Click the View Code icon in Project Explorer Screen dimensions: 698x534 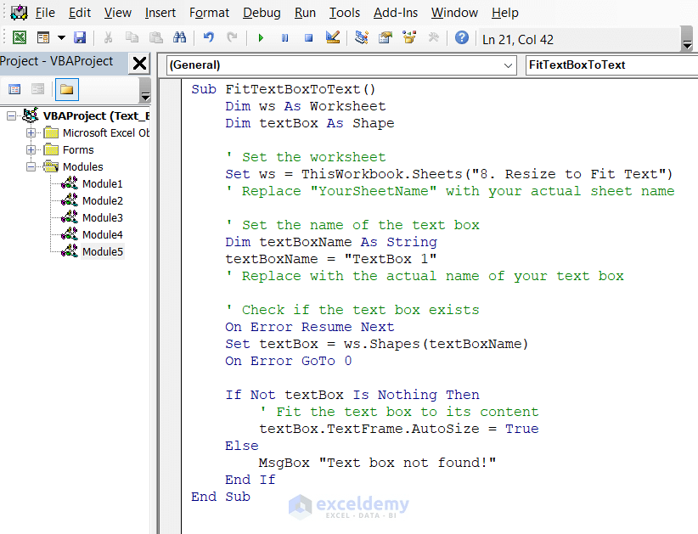[14, 89]
